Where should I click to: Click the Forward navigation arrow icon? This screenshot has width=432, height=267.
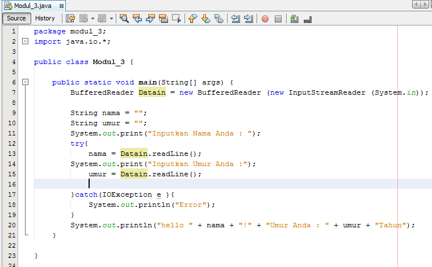pyautogui.click(x=102, y=19)
